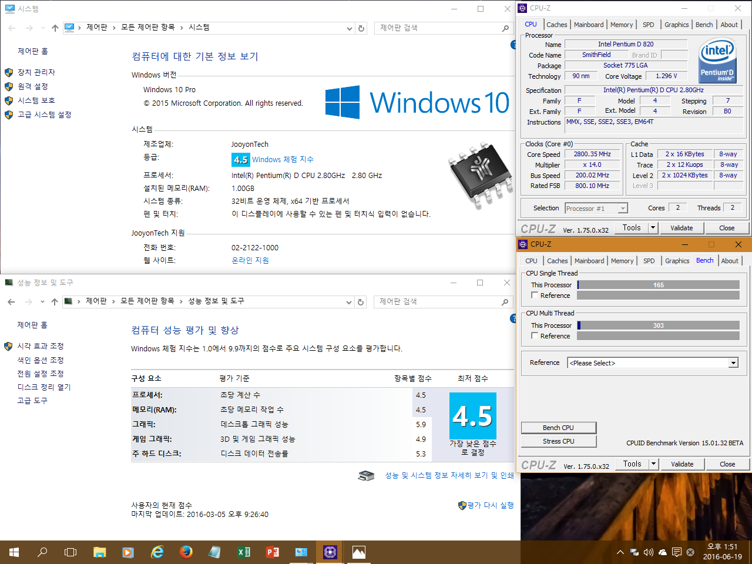The height and width of the screenshot is (564, 752).
Task: Launch Firefox from the taskbar
Action: tap(186, 552)
